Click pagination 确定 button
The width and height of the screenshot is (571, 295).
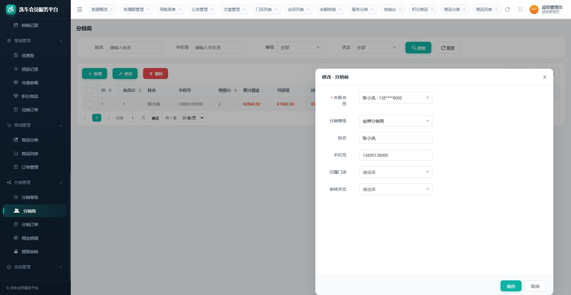point(155,118)
